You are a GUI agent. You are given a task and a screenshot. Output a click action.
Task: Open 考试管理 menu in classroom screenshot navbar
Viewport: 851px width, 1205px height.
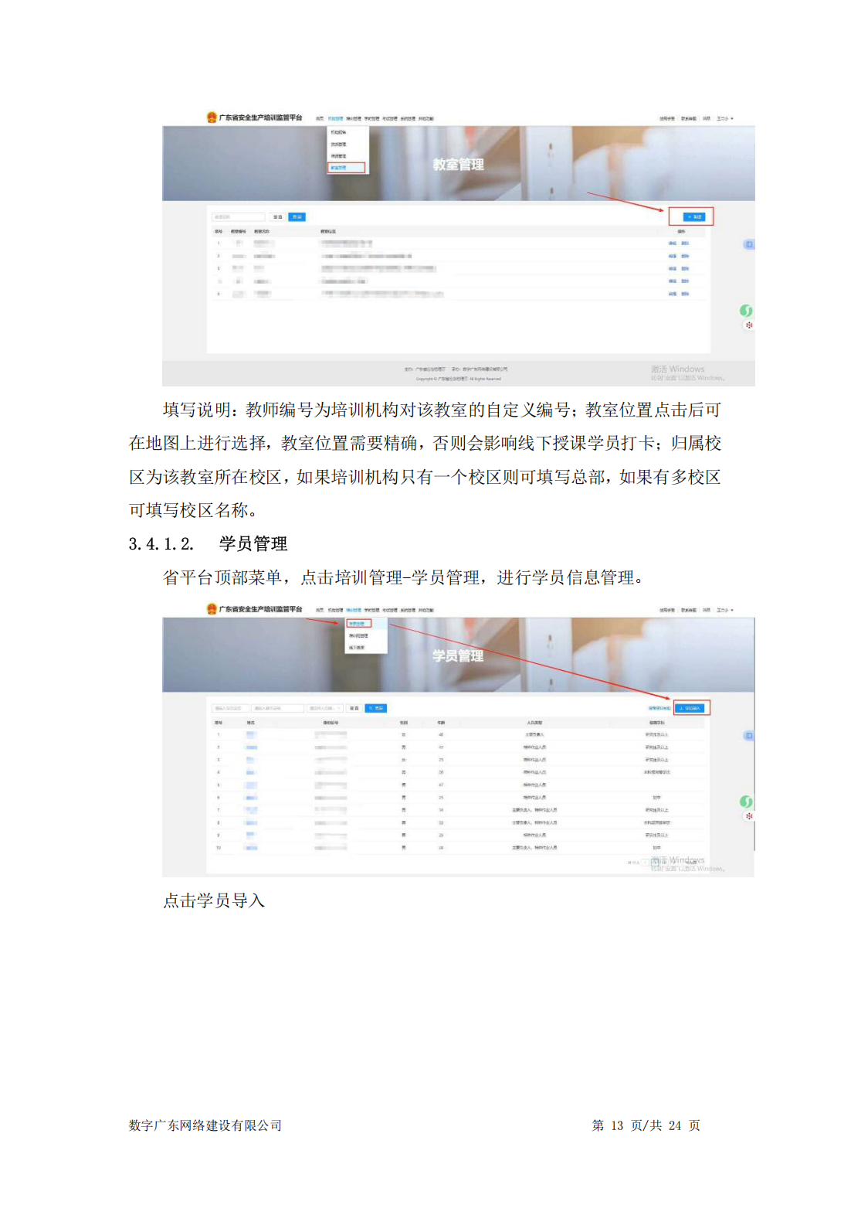point(389,119)
